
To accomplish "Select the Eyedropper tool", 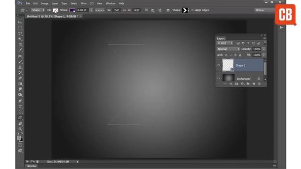I will (20, 50).
